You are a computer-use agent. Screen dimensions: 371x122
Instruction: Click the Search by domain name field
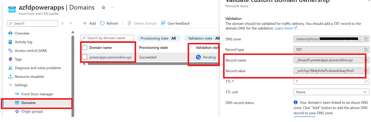pos(107,38)
